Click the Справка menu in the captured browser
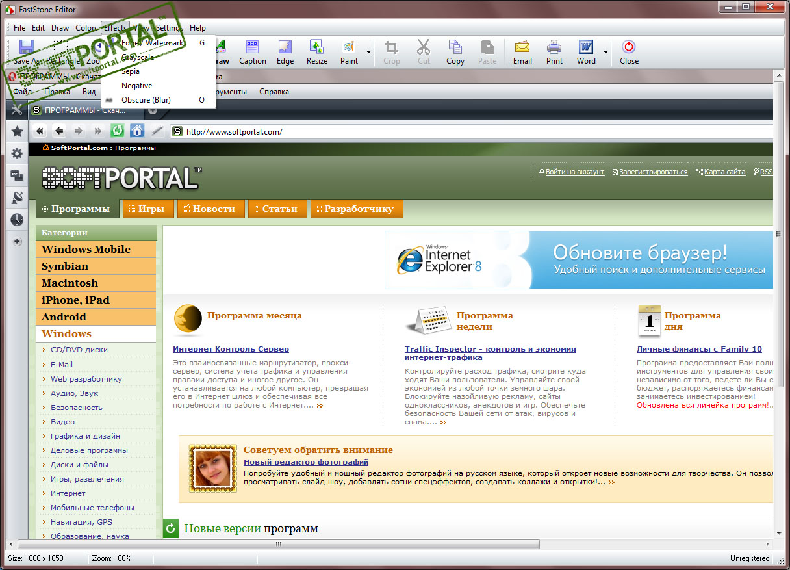 click(274, 92)
